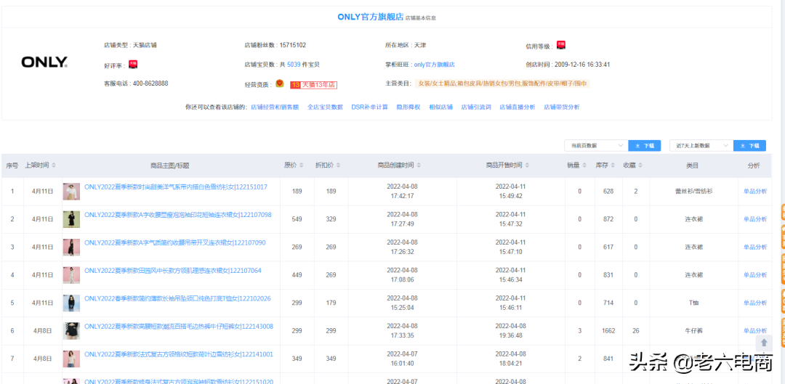Open thumbnail of product 122107090

(x=71, y=248)
